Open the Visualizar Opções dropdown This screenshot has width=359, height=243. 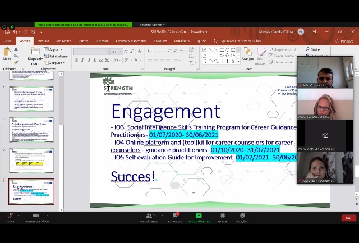click(x=150, y=25)
